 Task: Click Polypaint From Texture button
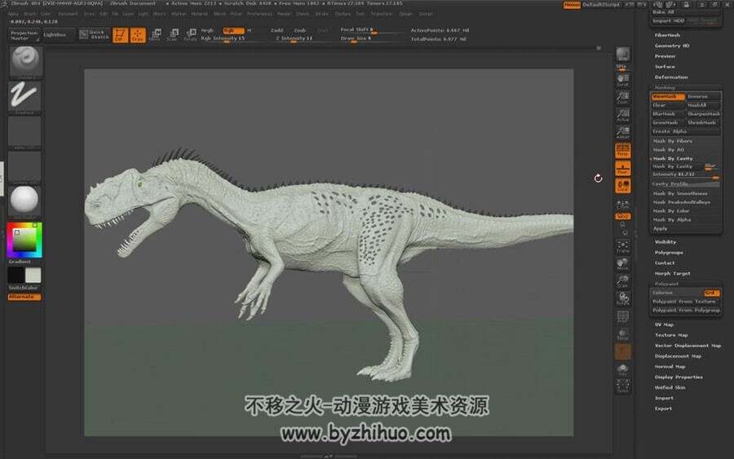(686, 302)
